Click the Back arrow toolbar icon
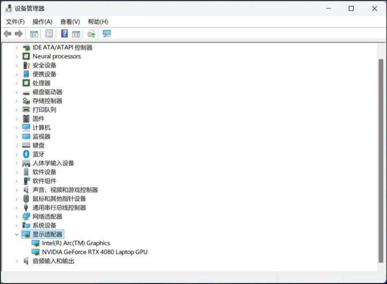The height and width of the screenshot is (284, 387). pos(8,33)
